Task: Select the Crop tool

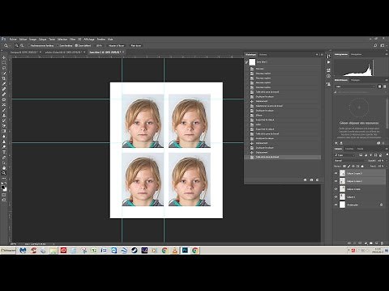Action: click(4, 78)
